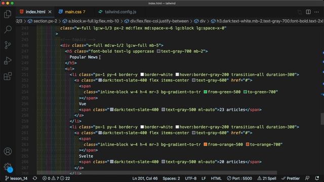Open the to-orange-700 color swatch
Viewport: 324px width, 182px height.
click(x=248, y=145)
